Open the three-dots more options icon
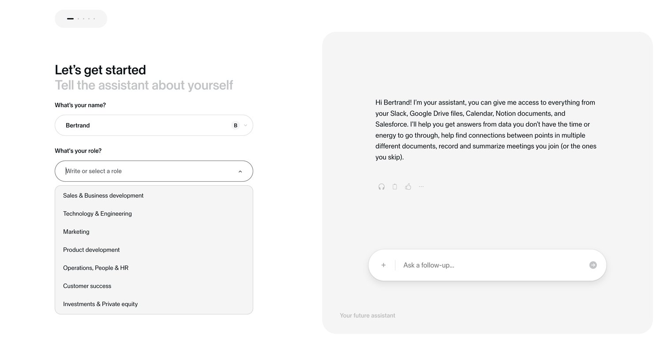 click(421, 187)
